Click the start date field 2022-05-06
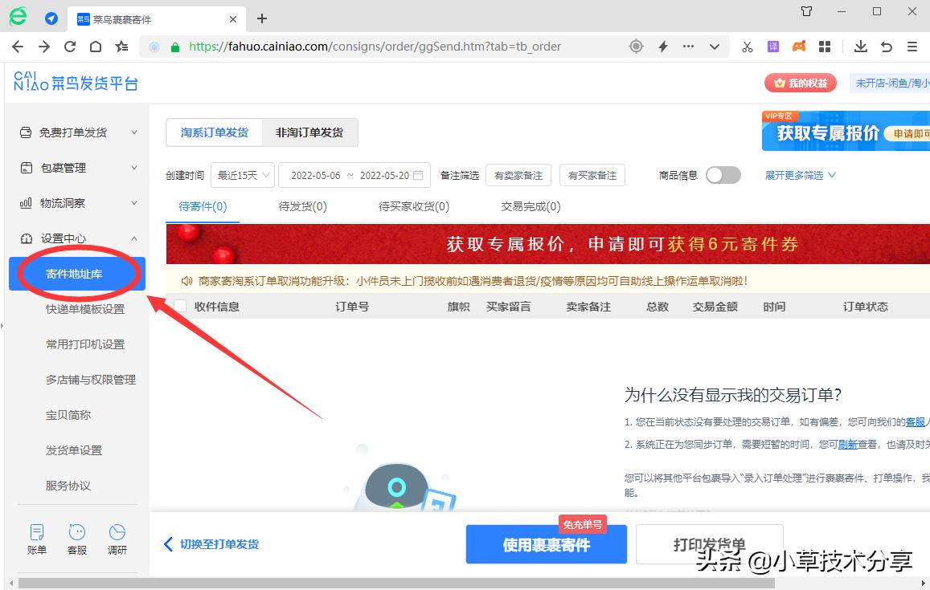The height and width of the screenshot is (590, 930). point(315,174)
